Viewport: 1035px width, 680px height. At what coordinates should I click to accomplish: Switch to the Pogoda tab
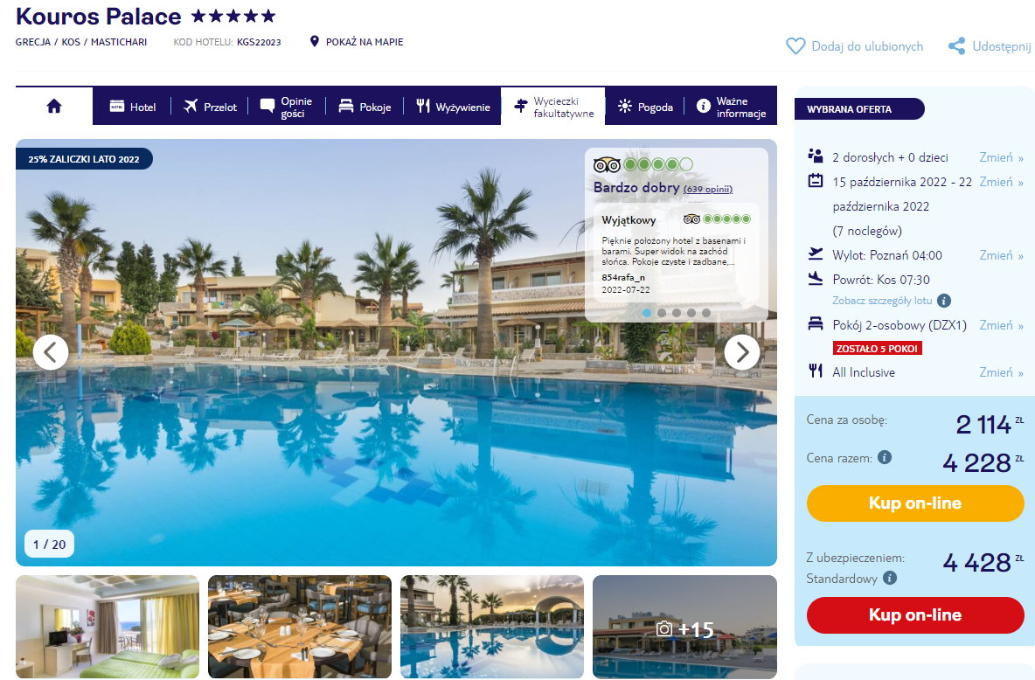pos(645,107)
